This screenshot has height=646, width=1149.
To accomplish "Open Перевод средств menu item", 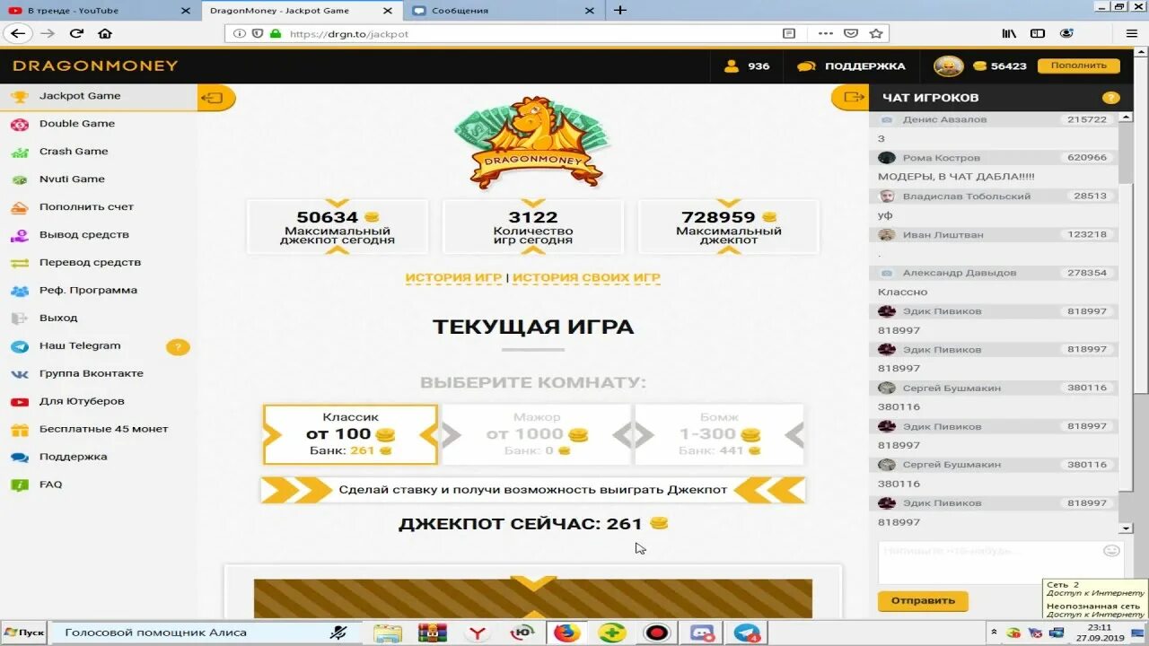I will [x=90, y=263].
